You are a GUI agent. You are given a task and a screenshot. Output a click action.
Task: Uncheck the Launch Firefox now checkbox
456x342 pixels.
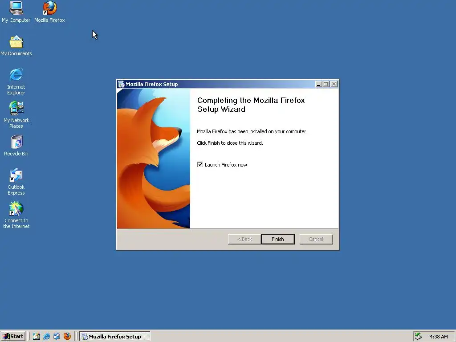200,164
